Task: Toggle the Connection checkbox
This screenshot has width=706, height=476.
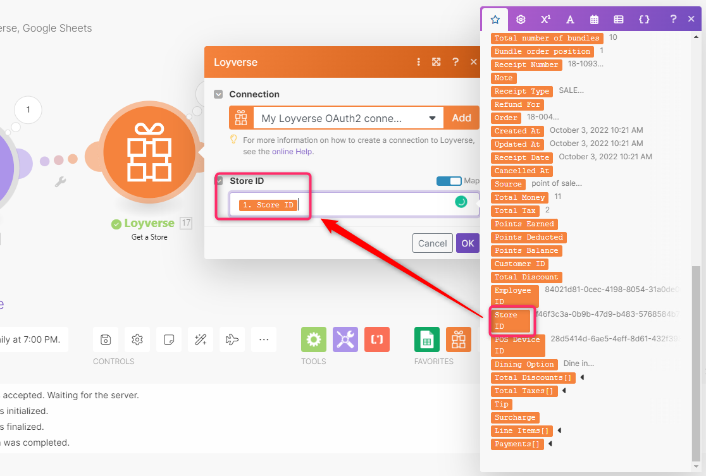Action: pos(218,94)
